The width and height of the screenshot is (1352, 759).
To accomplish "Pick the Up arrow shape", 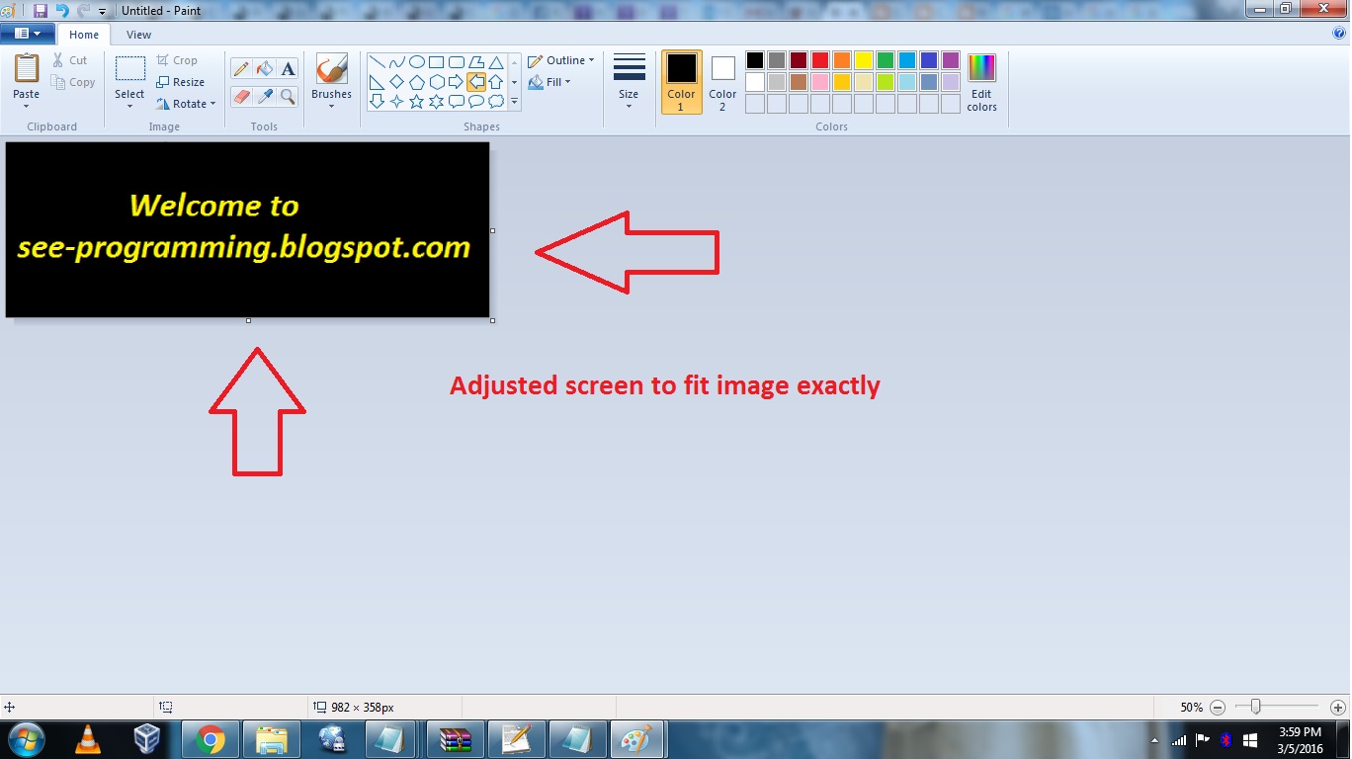I will pos(495,82).
